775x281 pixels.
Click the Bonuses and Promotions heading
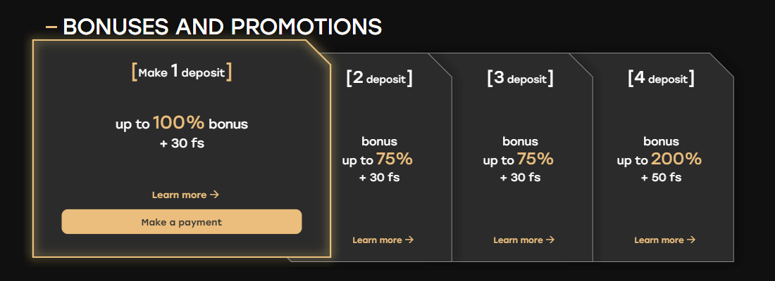pos(222,27)
